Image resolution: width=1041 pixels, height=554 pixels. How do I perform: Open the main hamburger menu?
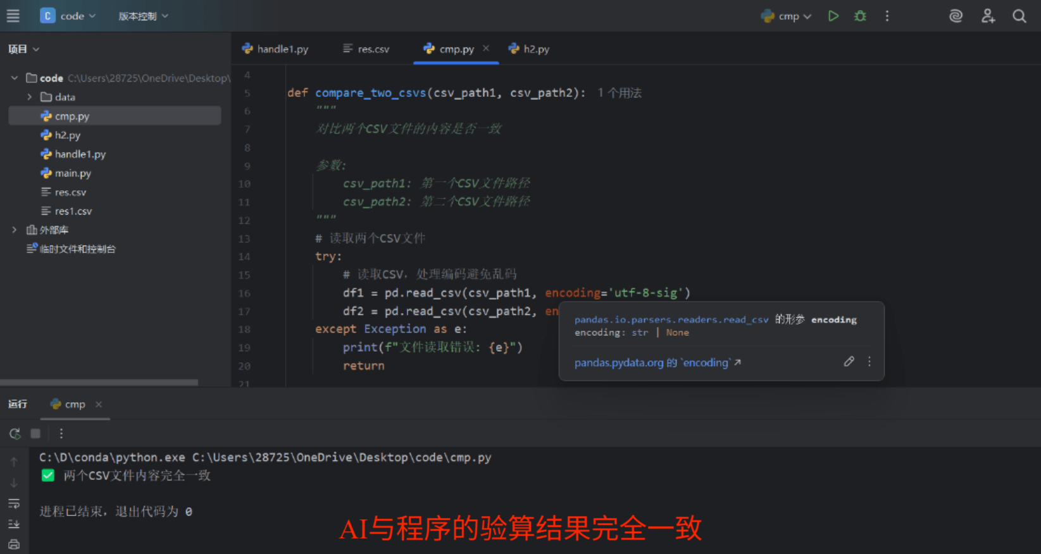pos(13,16)
